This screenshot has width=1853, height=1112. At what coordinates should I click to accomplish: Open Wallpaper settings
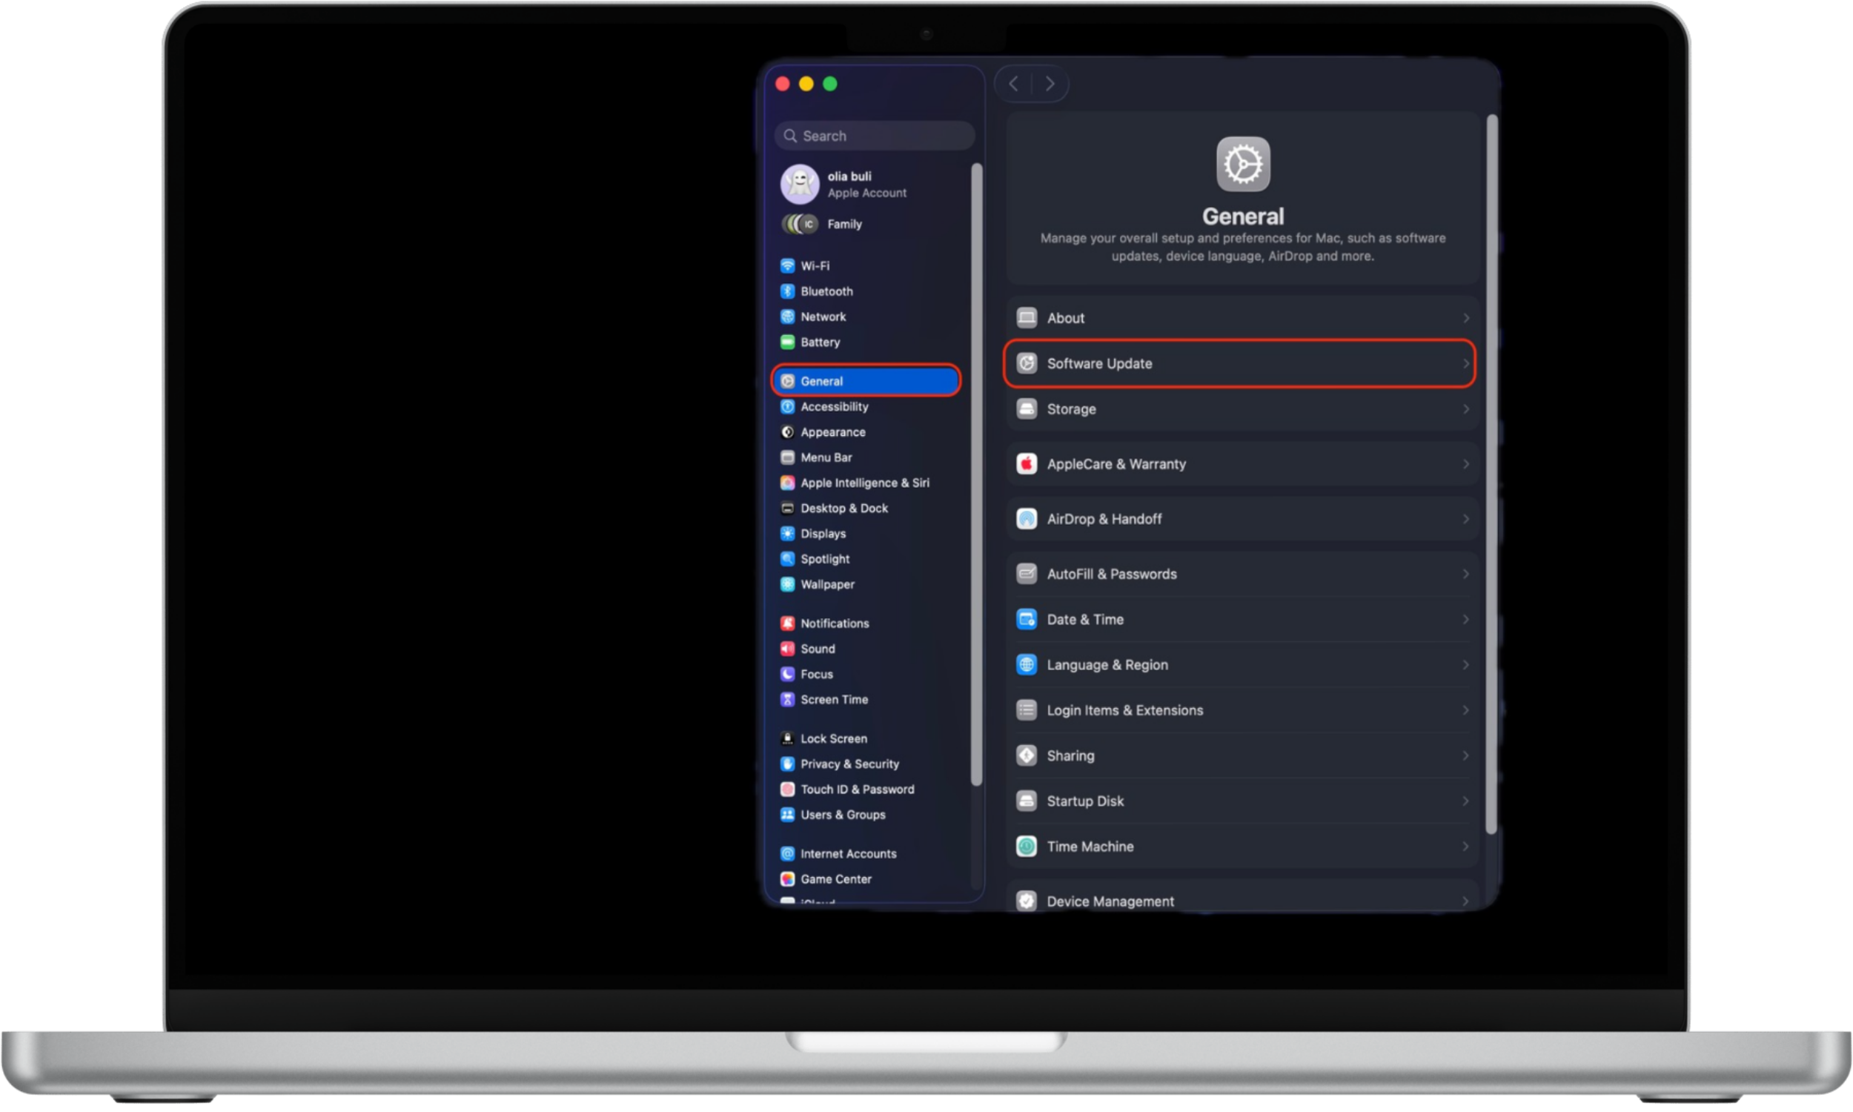(827, 584)
